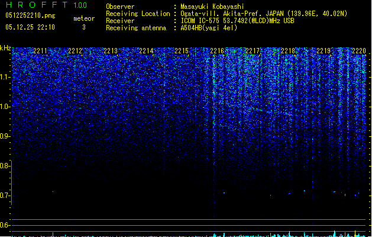Click the kHz axis unit label
372x237 pixels.
[5, 48]
